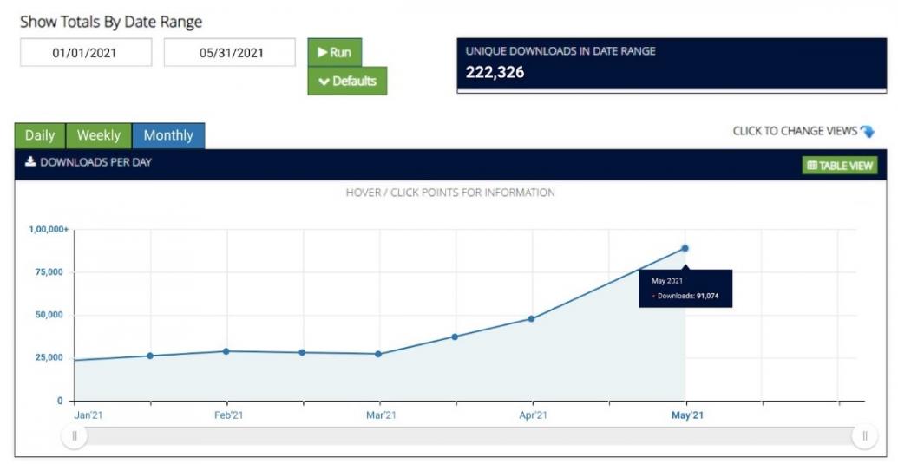Click the table grid icon in Table View
This screenshot has height=464, width=898.
tap(812, 166)
